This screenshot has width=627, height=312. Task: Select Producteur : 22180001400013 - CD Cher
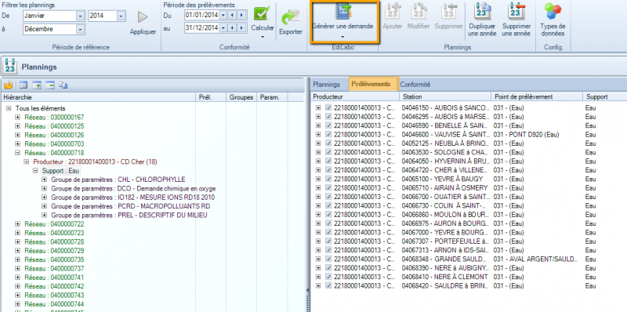pyautogui.click(x=95, y=161)
